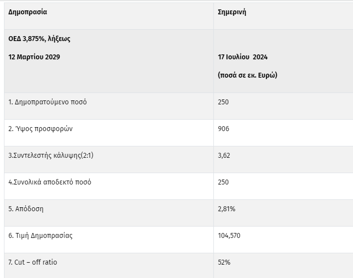
Task: Click the 250 value beside 'Δημοπρατούμενο ποσό'
Action: [x=224, y=102]
